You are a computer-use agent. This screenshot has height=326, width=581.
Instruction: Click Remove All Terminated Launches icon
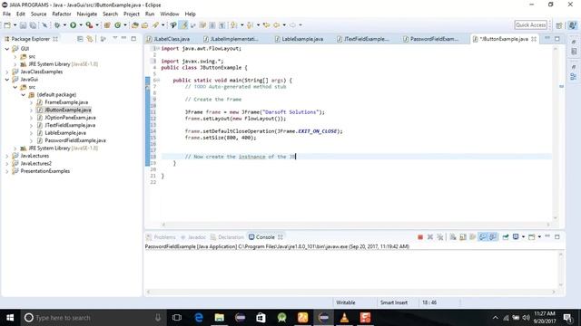point(439,237)
